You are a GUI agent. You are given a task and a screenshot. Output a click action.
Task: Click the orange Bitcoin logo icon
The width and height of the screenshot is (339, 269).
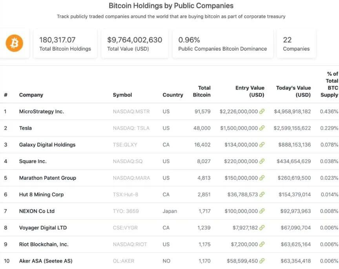click(14, 43)
